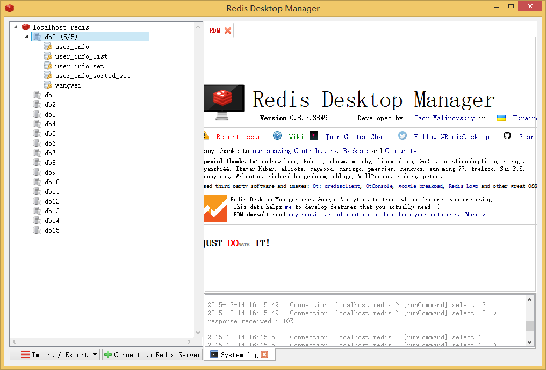This screenshot has width=546, height=370.
Task: Open the Redis Logo link
Action: point(463,186)
